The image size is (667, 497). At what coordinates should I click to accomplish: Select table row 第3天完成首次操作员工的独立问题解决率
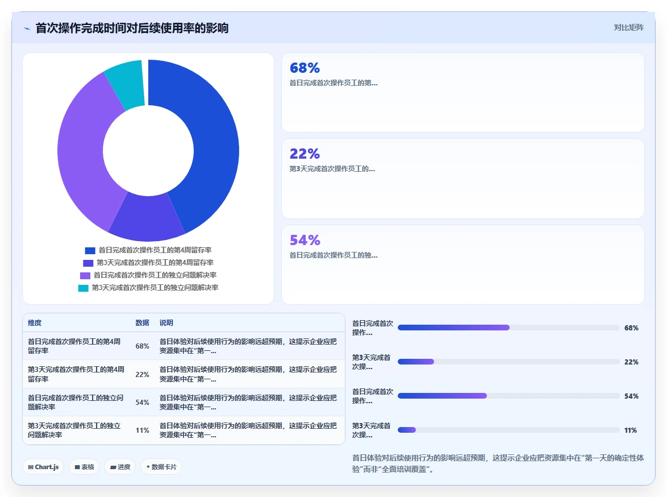pos(184,430)
